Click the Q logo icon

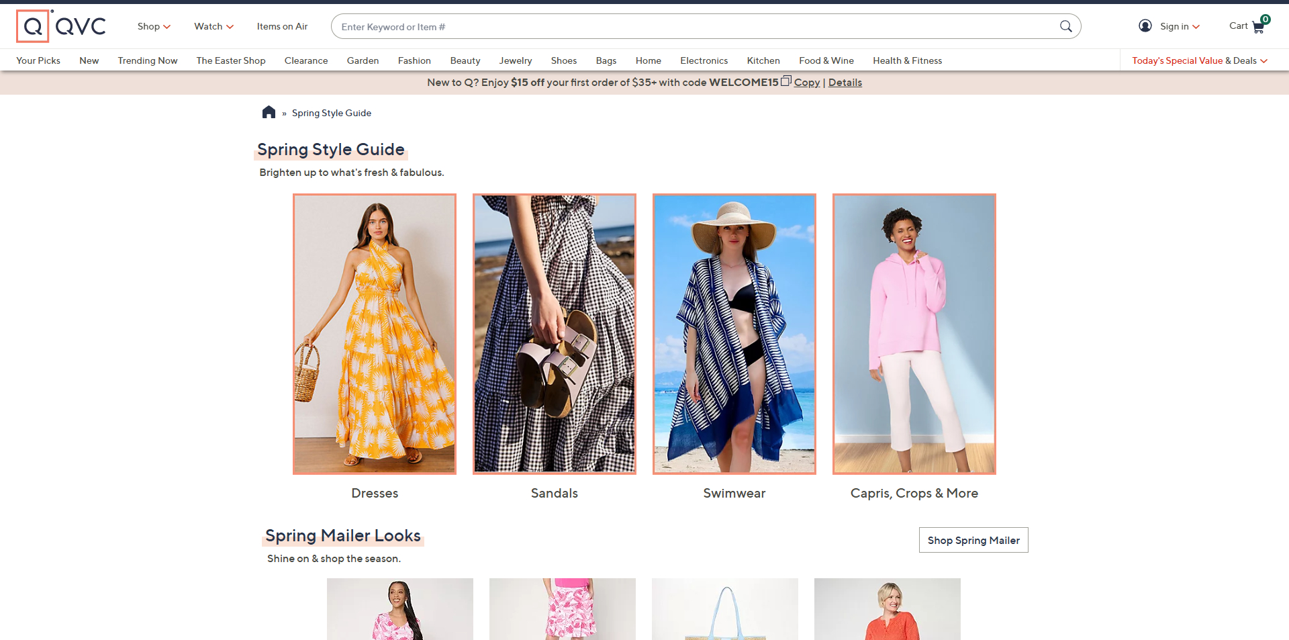click(32, 26)
